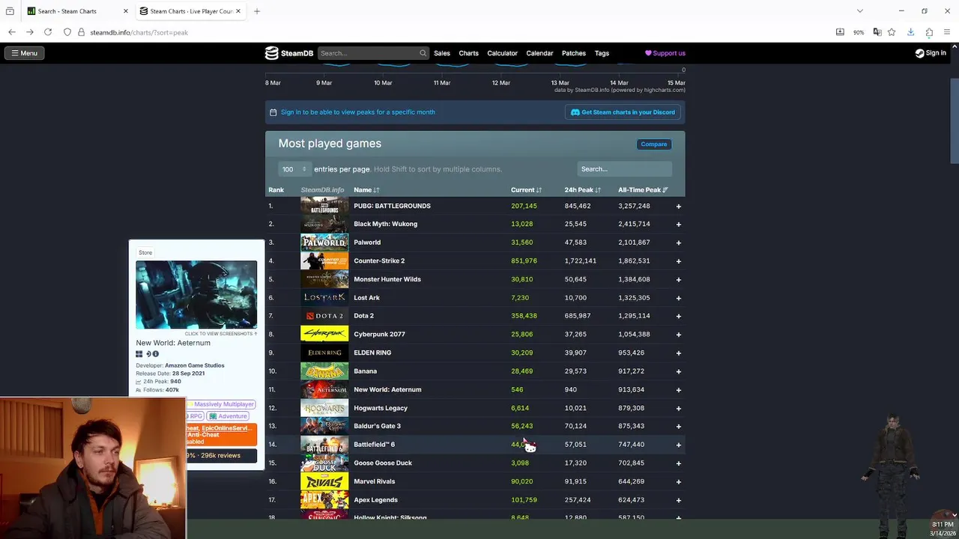Open the Cyberpunk 2077 thumbnail
This screenshot has height=539, width=959.
pyautogui.click(x=324, y=334)
